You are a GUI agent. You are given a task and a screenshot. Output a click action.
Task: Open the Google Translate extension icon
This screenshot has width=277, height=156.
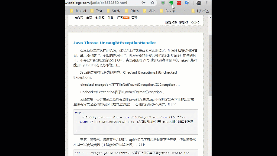pos(187,3)
